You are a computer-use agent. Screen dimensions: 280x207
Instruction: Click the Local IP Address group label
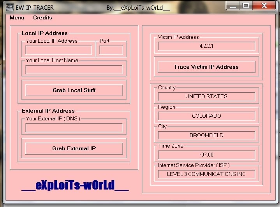click(x=45, y=33)
